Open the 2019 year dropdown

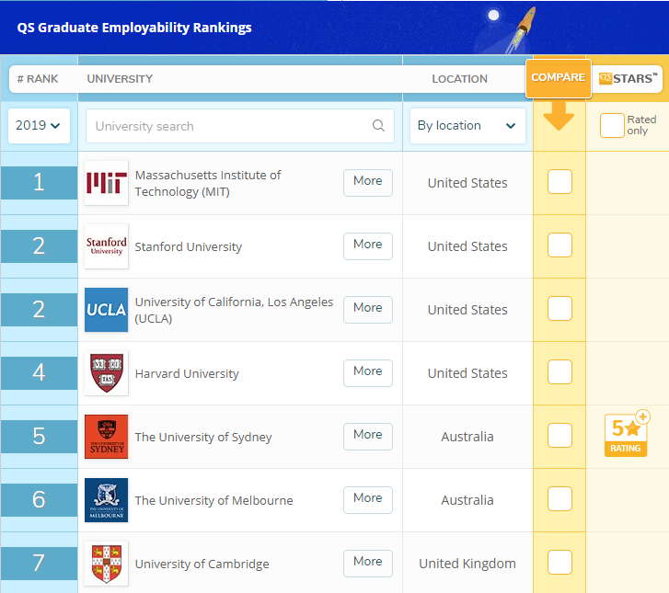(x=39, y=126)
